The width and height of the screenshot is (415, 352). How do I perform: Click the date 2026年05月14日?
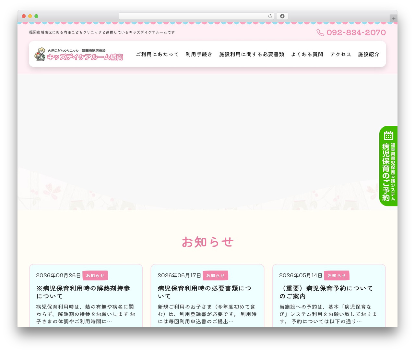pyautogui.click(x=301, y=275)
